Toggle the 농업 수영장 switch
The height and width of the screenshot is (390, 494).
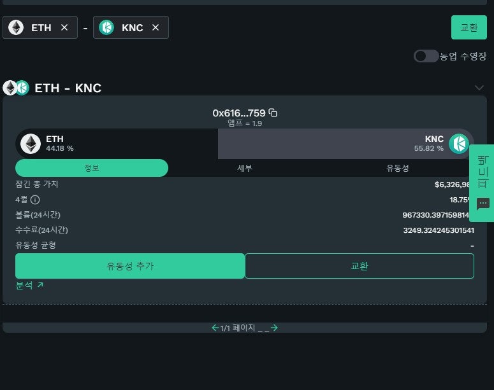point(426,56)
